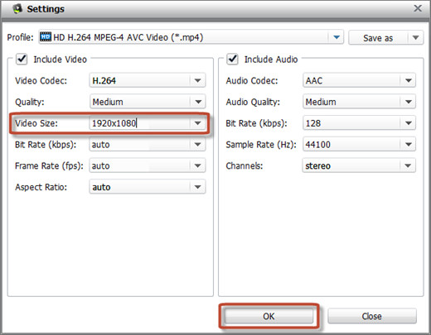Click the HD profile icon
Image resolution: width=431 pixels, height=335 pixels.
(x=46, y=36)
